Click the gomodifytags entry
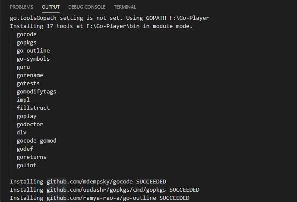The width and height of the screenshot is (297, 202). click(x=36, y=92)
